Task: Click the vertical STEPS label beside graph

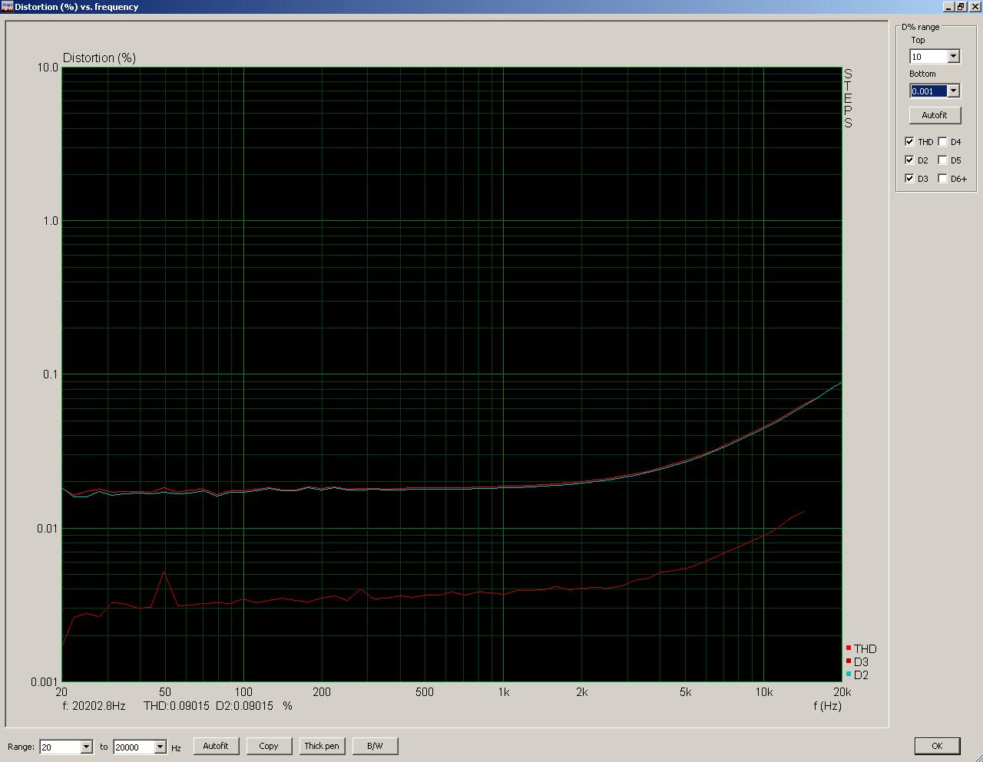Action: click(848, 98)
